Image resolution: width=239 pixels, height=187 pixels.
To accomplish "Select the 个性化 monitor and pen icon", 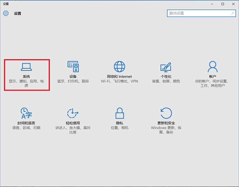I will (x=166, y=67).
